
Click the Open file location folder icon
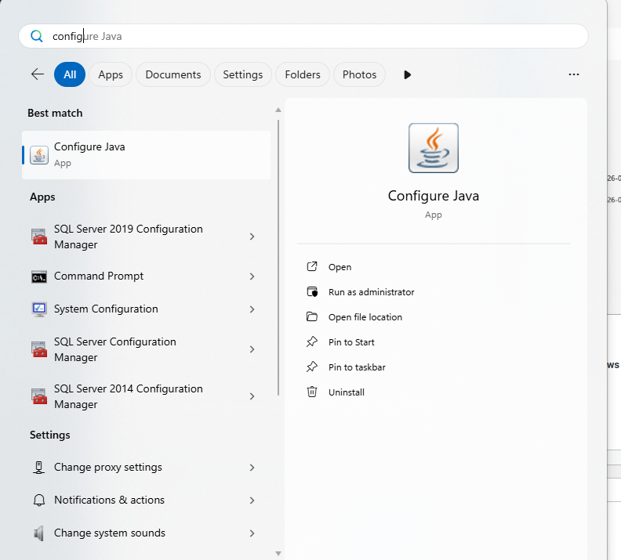click(312, 316)
